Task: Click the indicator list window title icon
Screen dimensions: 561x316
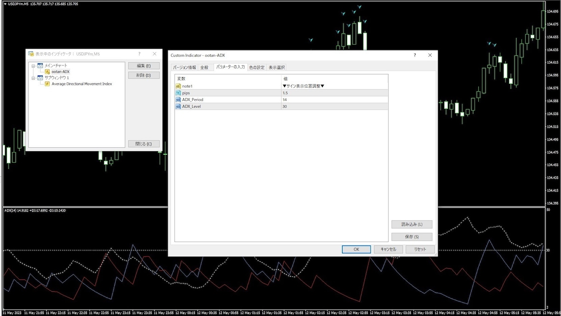Action: 31,54
